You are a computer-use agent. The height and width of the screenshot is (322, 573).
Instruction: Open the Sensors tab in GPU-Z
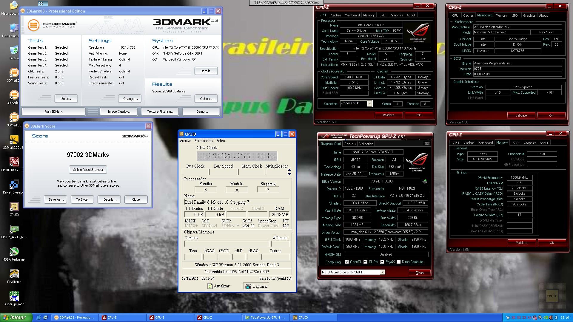click(x=350, y=144)
